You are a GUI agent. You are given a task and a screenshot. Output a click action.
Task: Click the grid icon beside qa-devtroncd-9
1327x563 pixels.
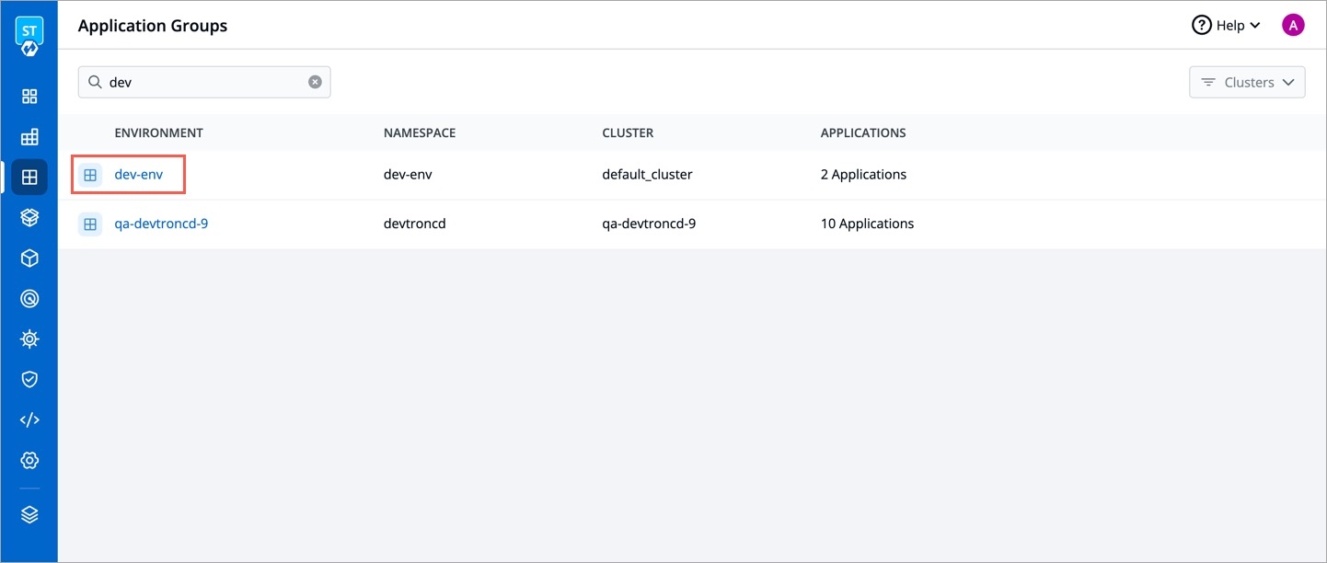pos(90,224)
